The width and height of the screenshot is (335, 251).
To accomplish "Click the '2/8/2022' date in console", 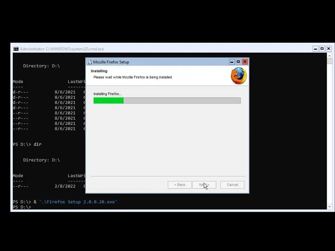I will pyautogui.click(x=65, y=186).
